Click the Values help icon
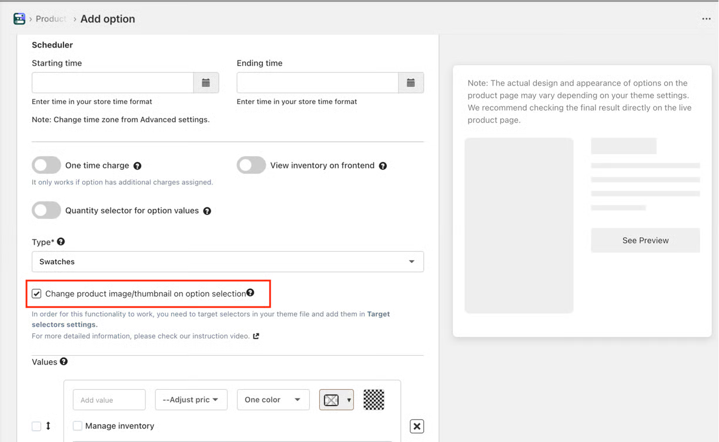719x442 pixels. pyautogui.click(x=63, y=362)
